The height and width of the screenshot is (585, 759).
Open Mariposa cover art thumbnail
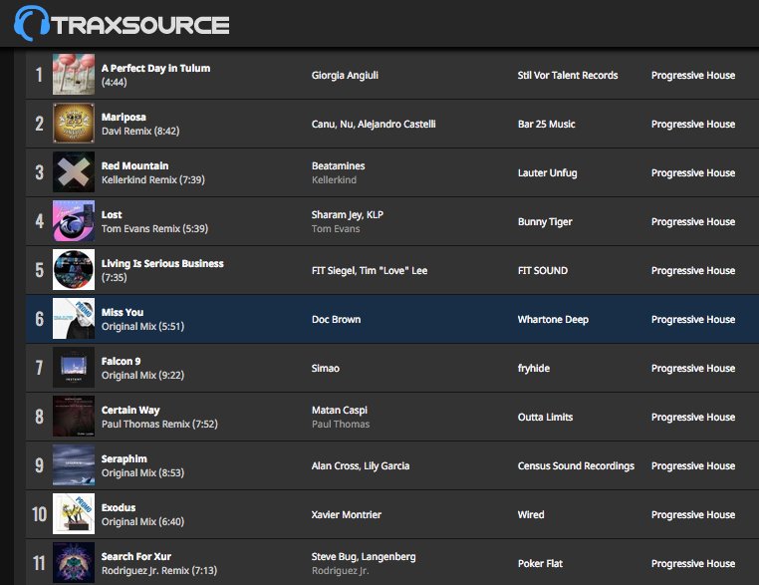(74, 123)
